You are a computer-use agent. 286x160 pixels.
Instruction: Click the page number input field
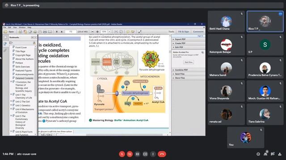[71, 32]
